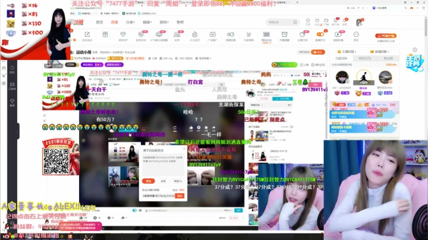Open the 主播口袋 tool icon

pyautogui.click(x=302, y=34)
